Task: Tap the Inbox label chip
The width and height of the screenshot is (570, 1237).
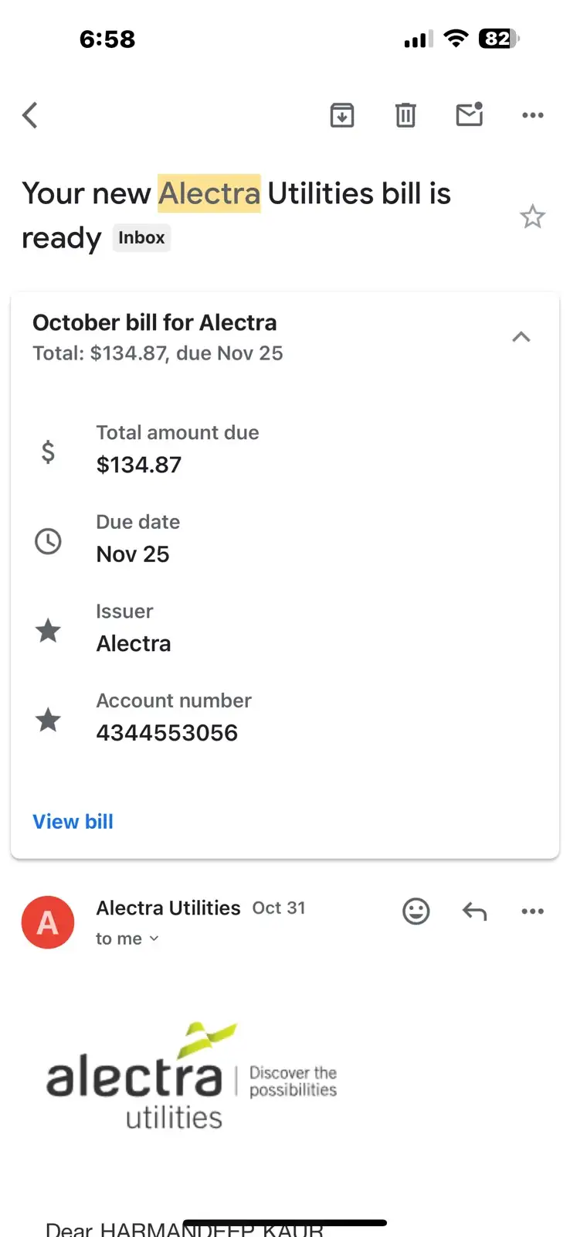Action: pos(141,237)
